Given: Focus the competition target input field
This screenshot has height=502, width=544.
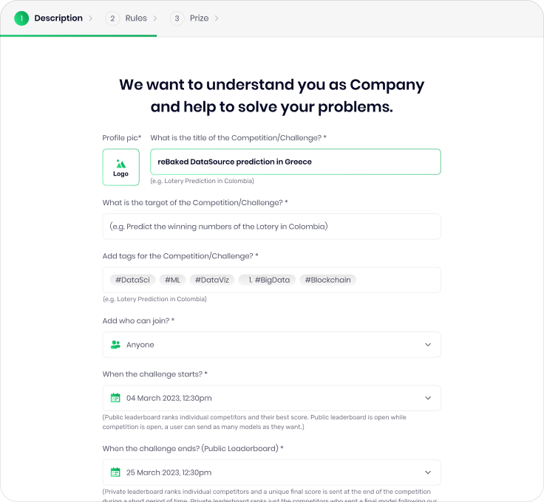Looking at the screenshot, I should click(x=271, y=227).
